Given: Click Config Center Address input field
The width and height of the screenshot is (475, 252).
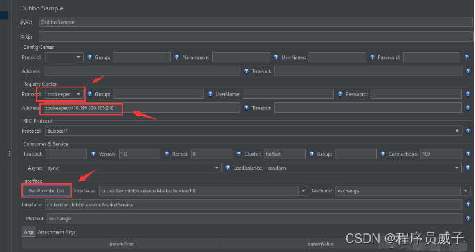Looking at the screenshot, I should click(142, 71).
